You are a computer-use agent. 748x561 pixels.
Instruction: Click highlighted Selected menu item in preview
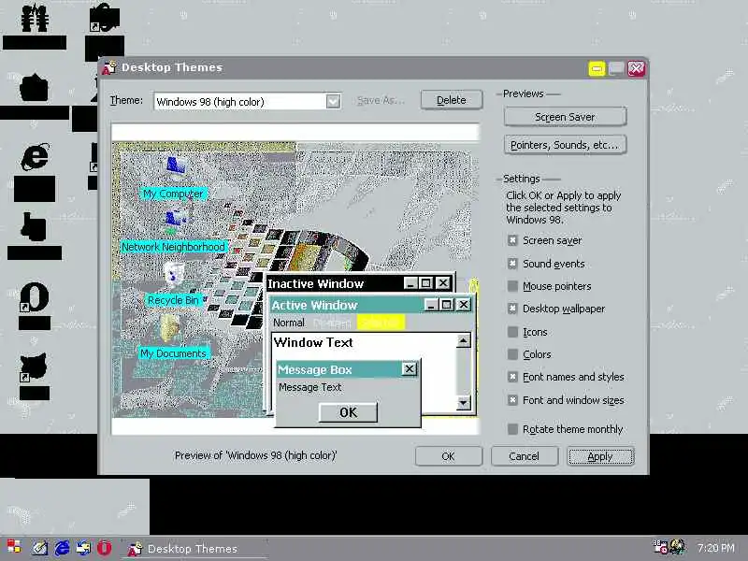click(381, 323)
